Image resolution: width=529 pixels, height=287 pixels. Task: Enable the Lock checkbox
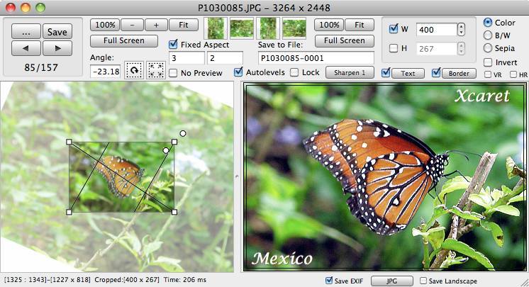click(x=294, y=72)
